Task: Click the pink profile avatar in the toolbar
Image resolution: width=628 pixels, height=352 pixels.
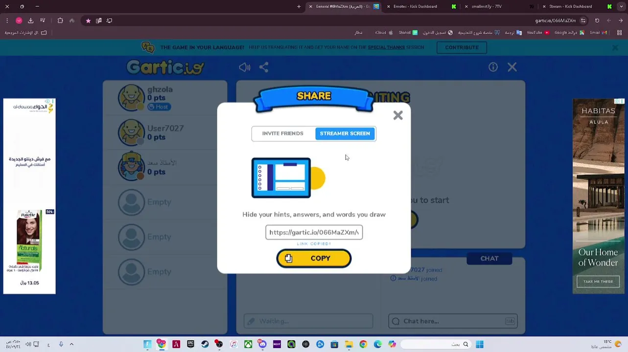Action: 19,21
